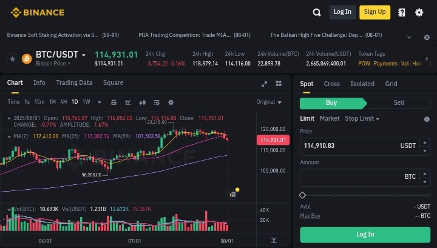Open the Bitcoin Price link

[53, 64]
